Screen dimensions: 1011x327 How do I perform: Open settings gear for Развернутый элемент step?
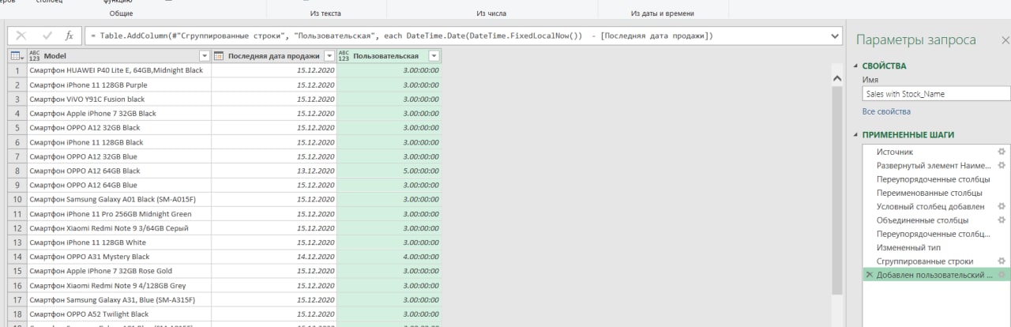(1002, 165)
